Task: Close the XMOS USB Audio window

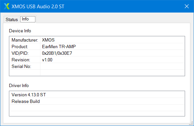Action: coord(187,6)
